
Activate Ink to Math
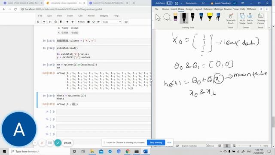click(x=250, y=19)
